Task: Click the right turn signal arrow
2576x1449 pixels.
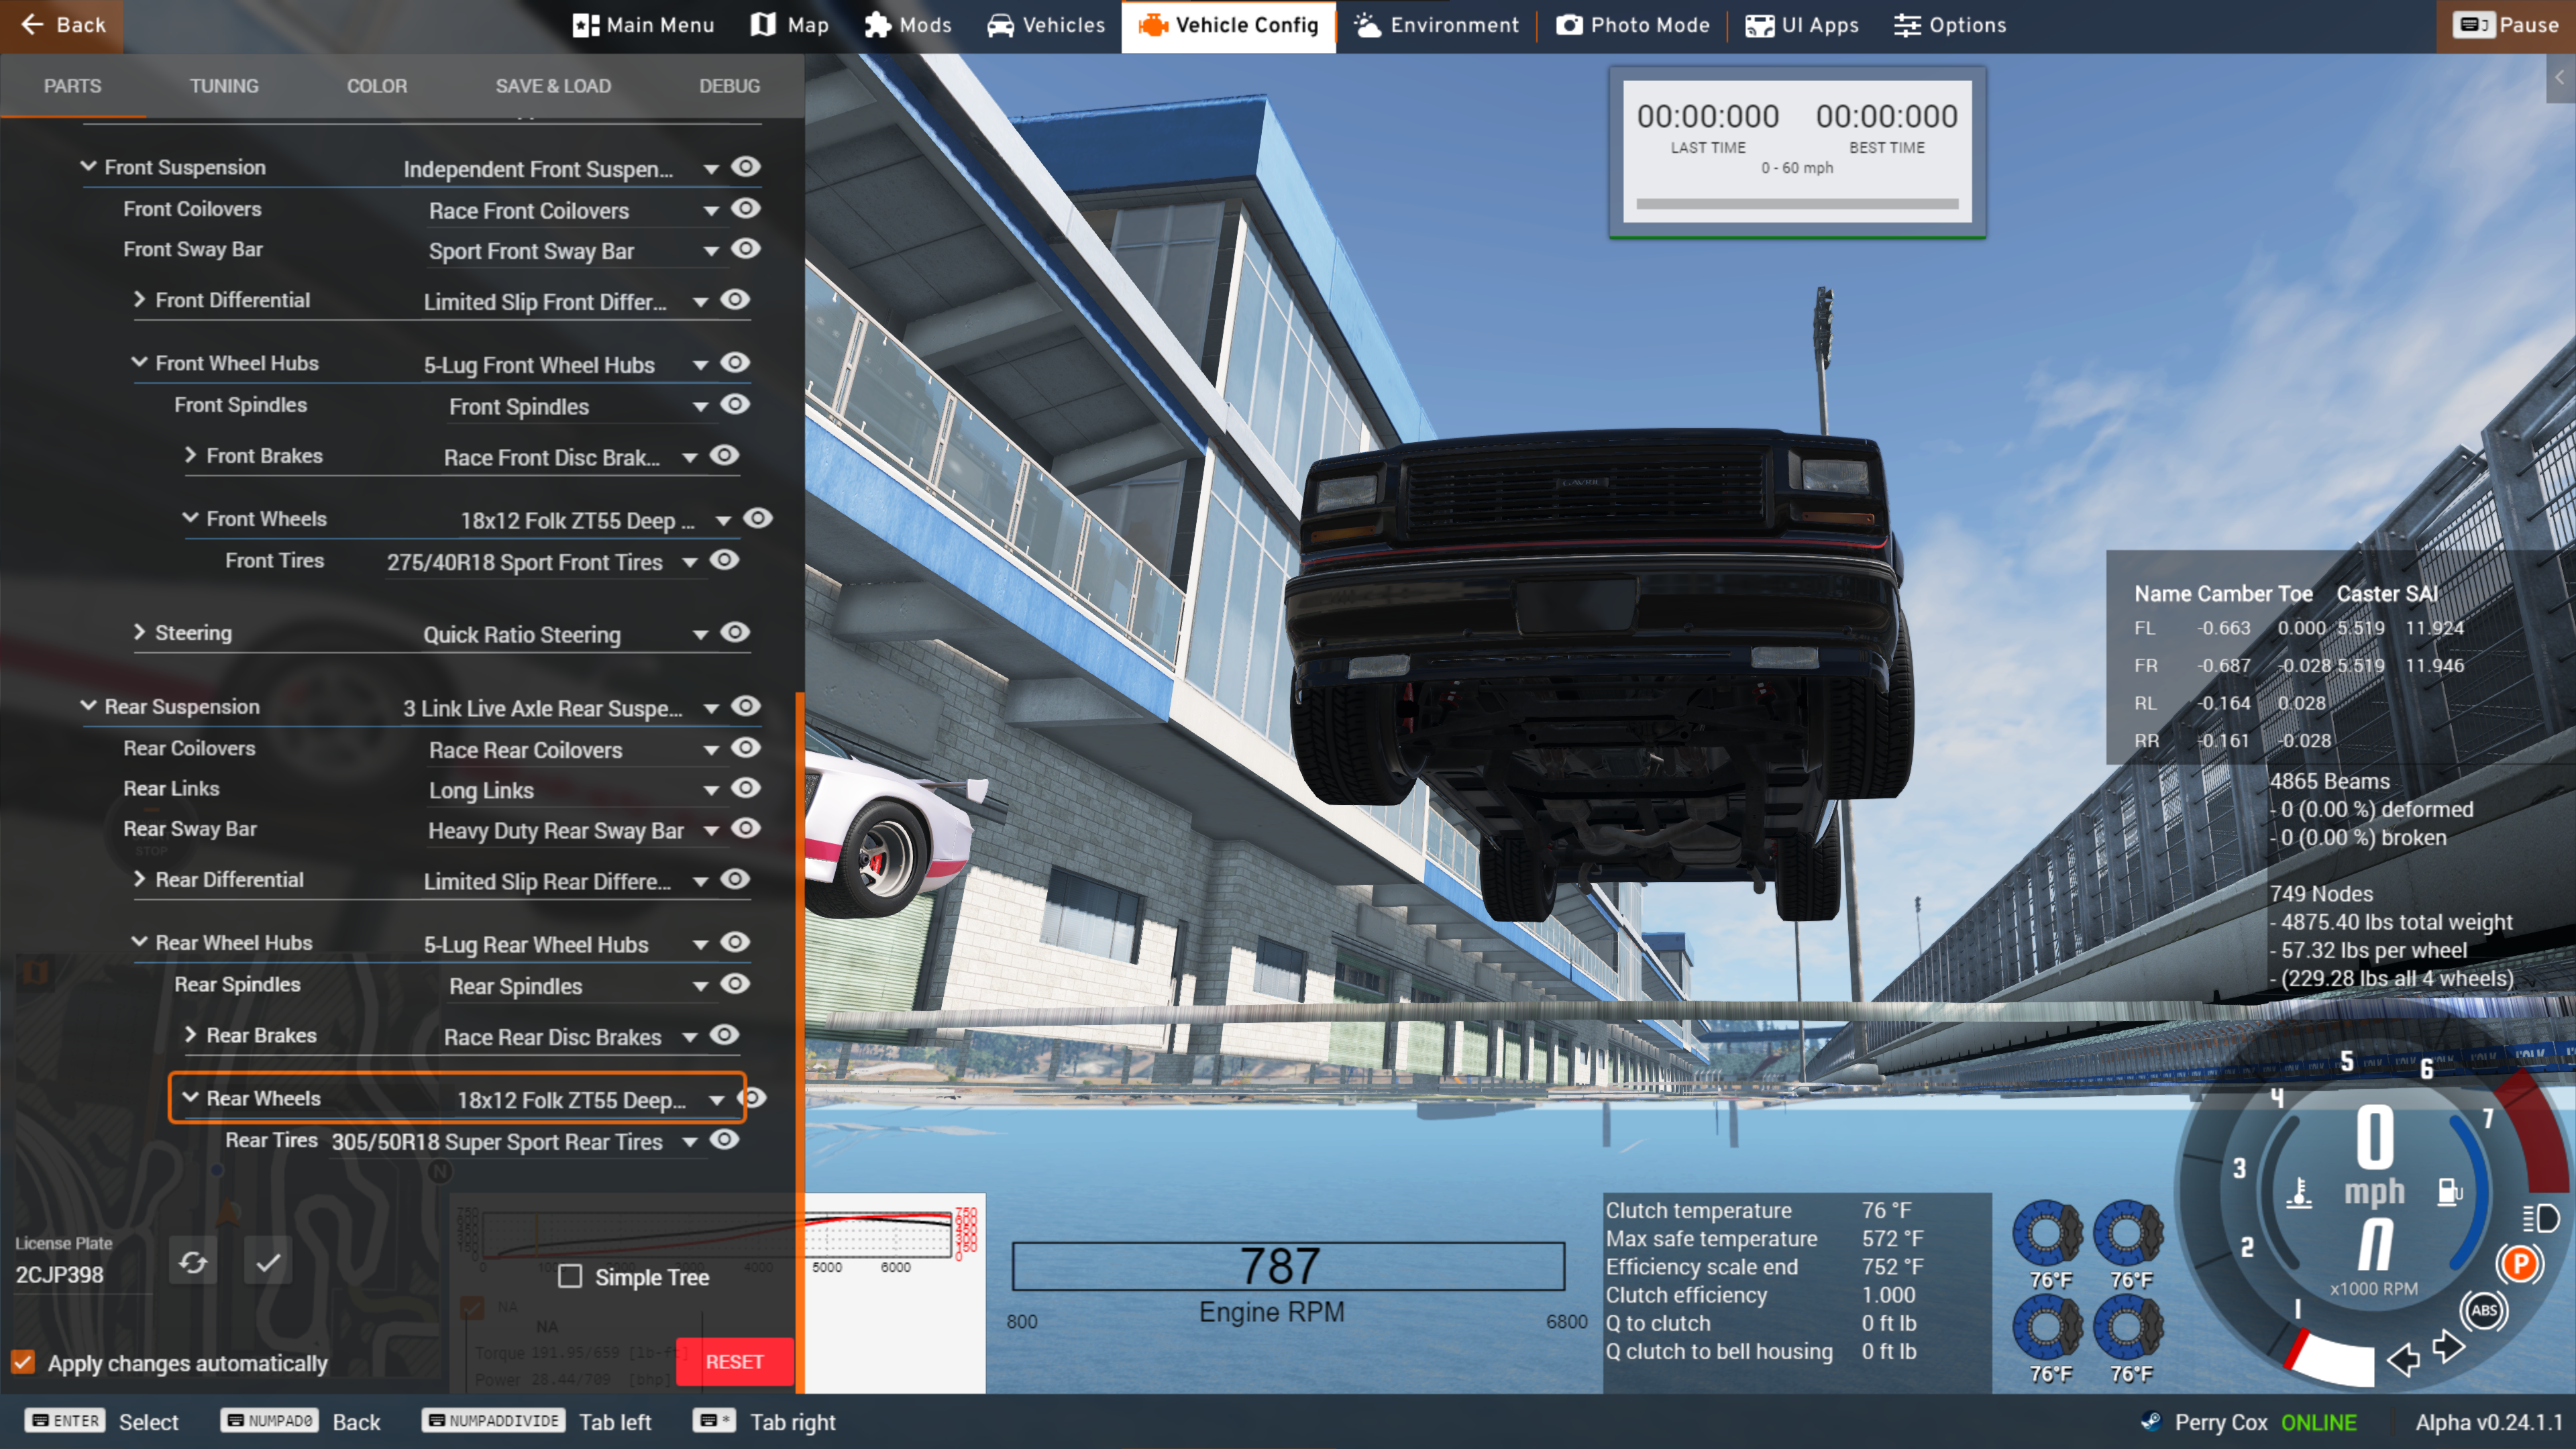Action: 2449,1346
